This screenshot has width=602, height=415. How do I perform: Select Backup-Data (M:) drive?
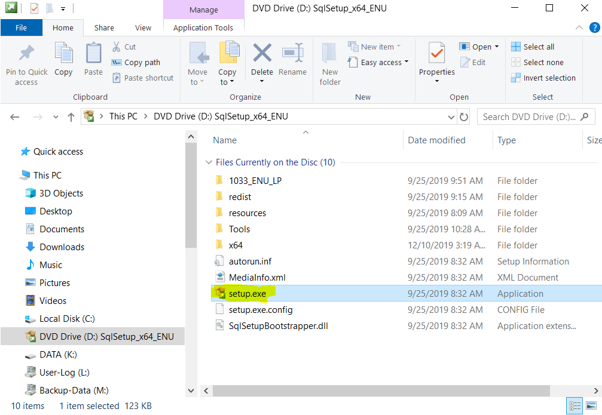point(74,391)
